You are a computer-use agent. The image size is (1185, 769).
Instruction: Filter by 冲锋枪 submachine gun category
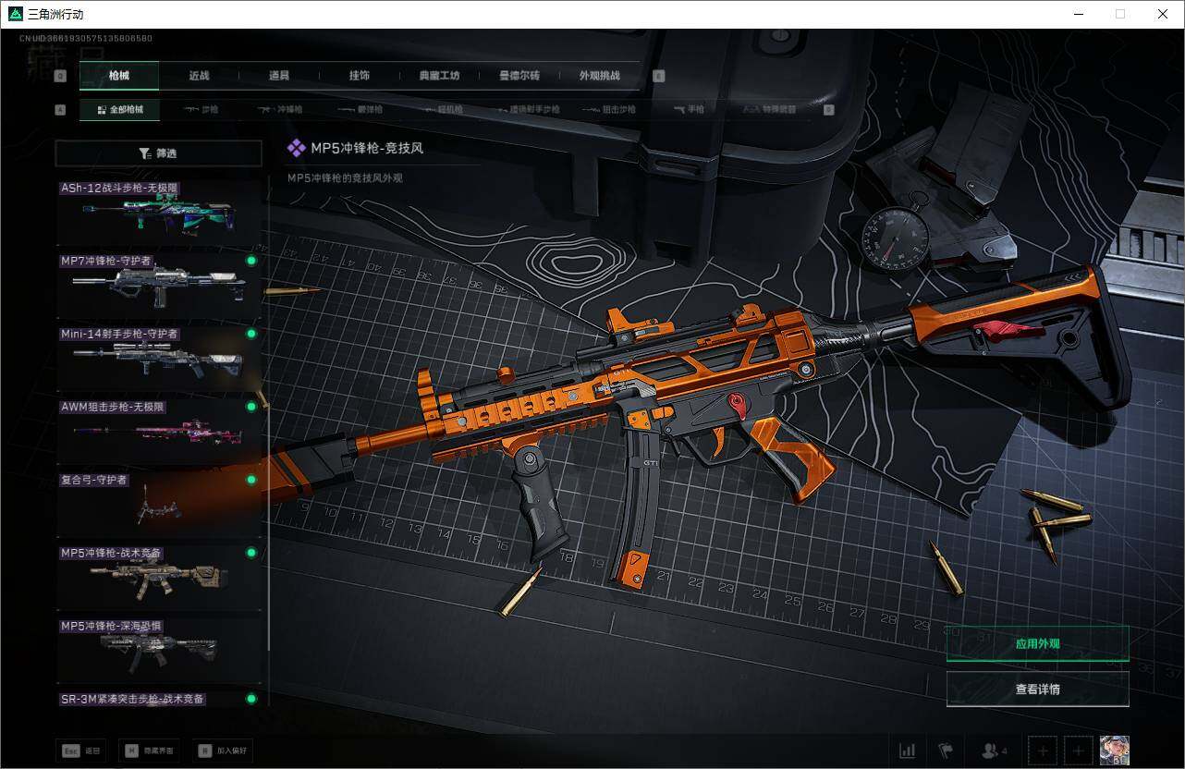pyautogui.click(x=280, y=109)
